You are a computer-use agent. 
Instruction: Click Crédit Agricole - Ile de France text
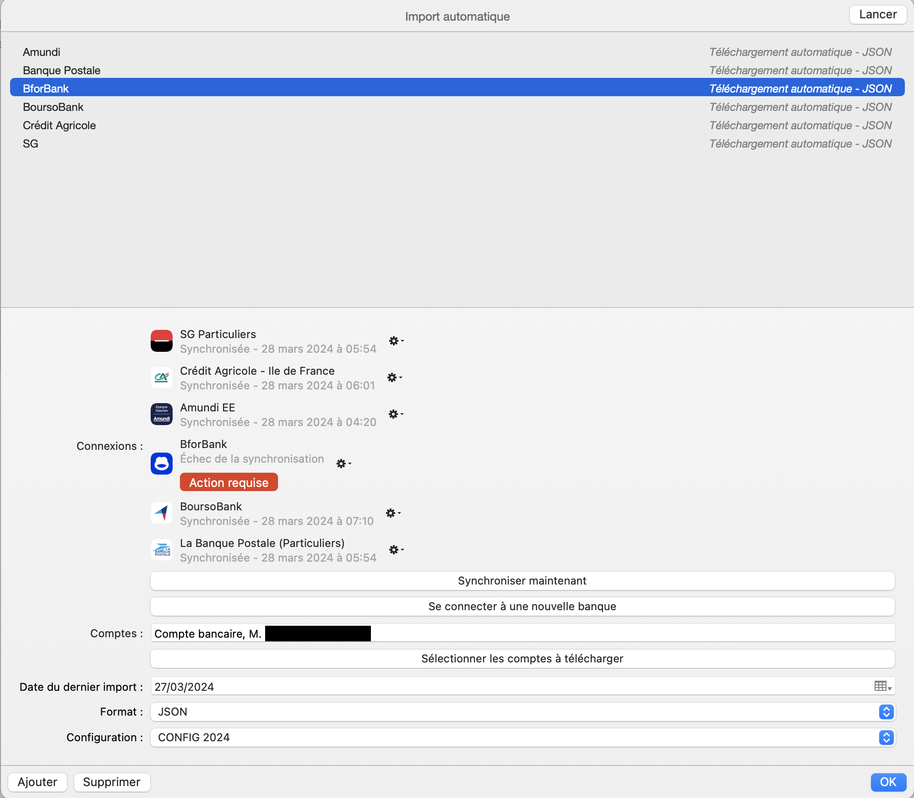257,371
